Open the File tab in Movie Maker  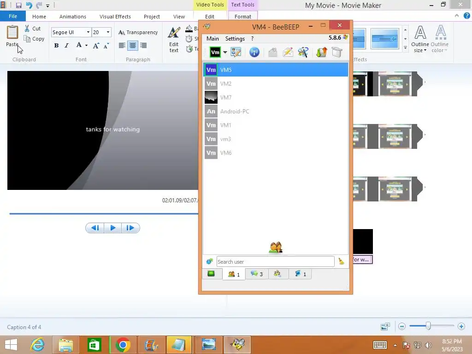(12, 16)
